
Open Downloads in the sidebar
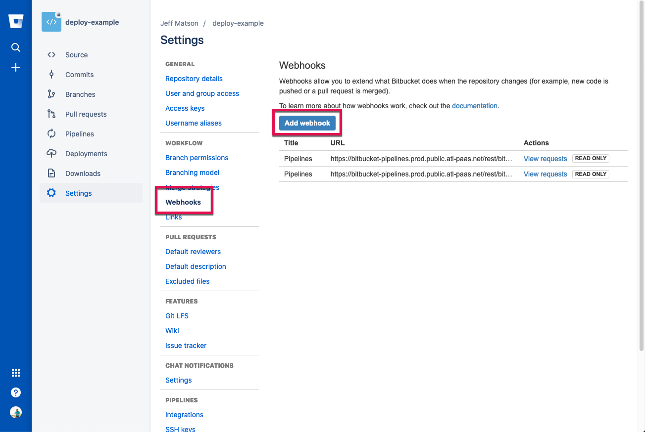tap(83, 173)
